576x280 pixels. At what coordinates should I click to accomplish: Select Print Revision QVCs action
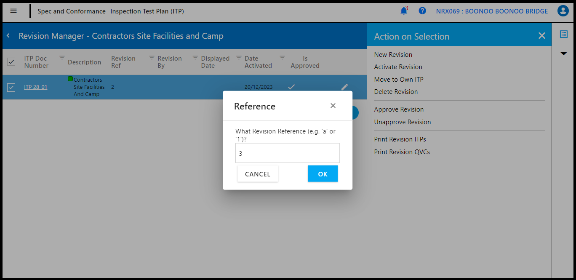pos(402,152)
